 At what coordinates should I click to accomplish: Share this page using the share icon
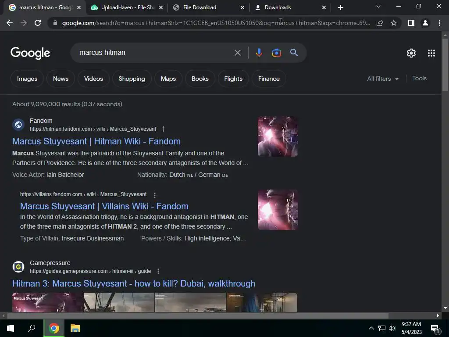[x=380, y=23]
